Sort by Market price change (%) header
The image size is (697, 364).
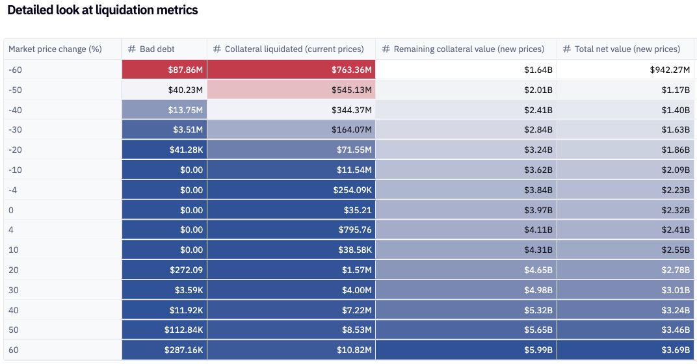(55, 49)
